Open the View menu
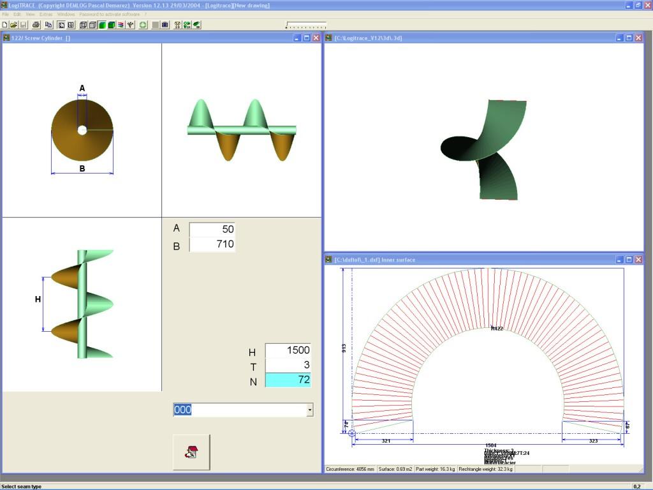This screenshot has width=653, height=490. tap(31, 14)
